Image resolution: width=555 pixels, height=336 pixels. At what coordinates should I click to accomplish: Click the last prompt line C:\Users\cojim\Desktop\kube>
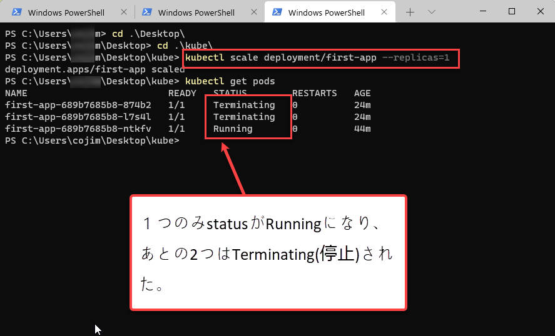coord(92,141)
